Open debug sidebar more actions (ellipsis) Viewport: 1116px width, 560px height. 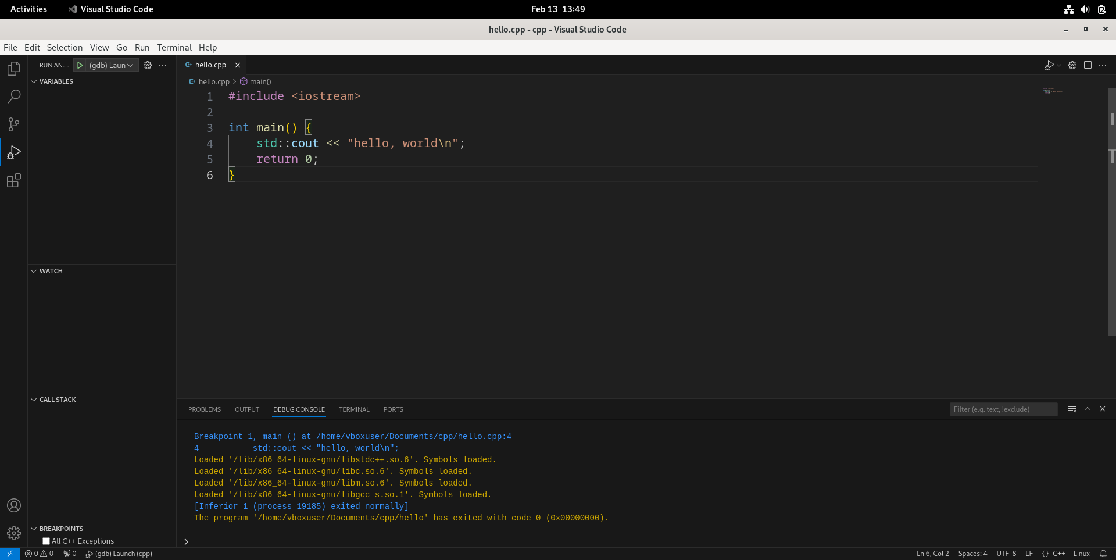click(163, 65)
